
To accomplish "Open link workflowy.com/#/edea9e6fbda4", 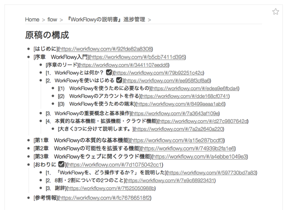I will [x=195, y=89].
